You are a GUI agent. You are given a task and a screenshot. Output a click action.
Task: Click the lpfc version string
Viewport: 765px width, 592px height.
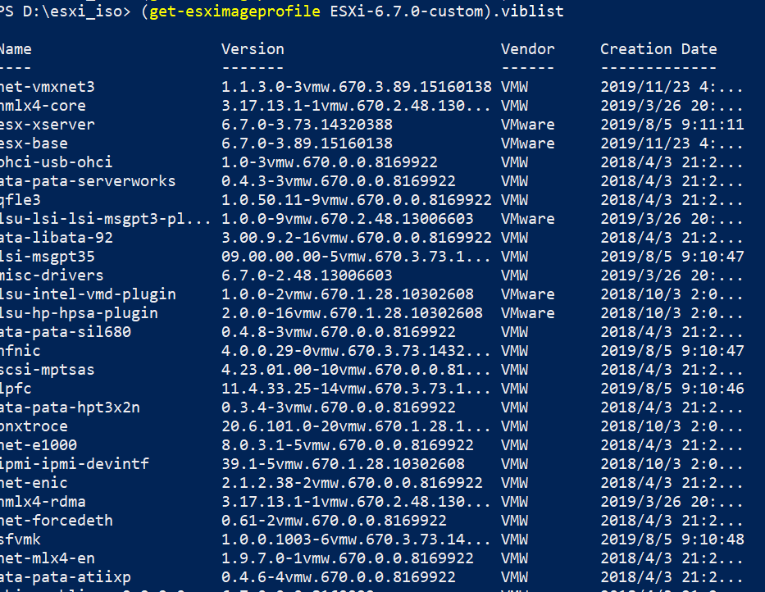click(356, 389)
